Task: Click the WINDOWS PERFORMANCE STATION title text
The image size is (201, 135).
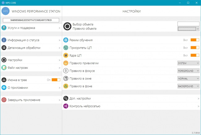Action: tap(36, 11)
